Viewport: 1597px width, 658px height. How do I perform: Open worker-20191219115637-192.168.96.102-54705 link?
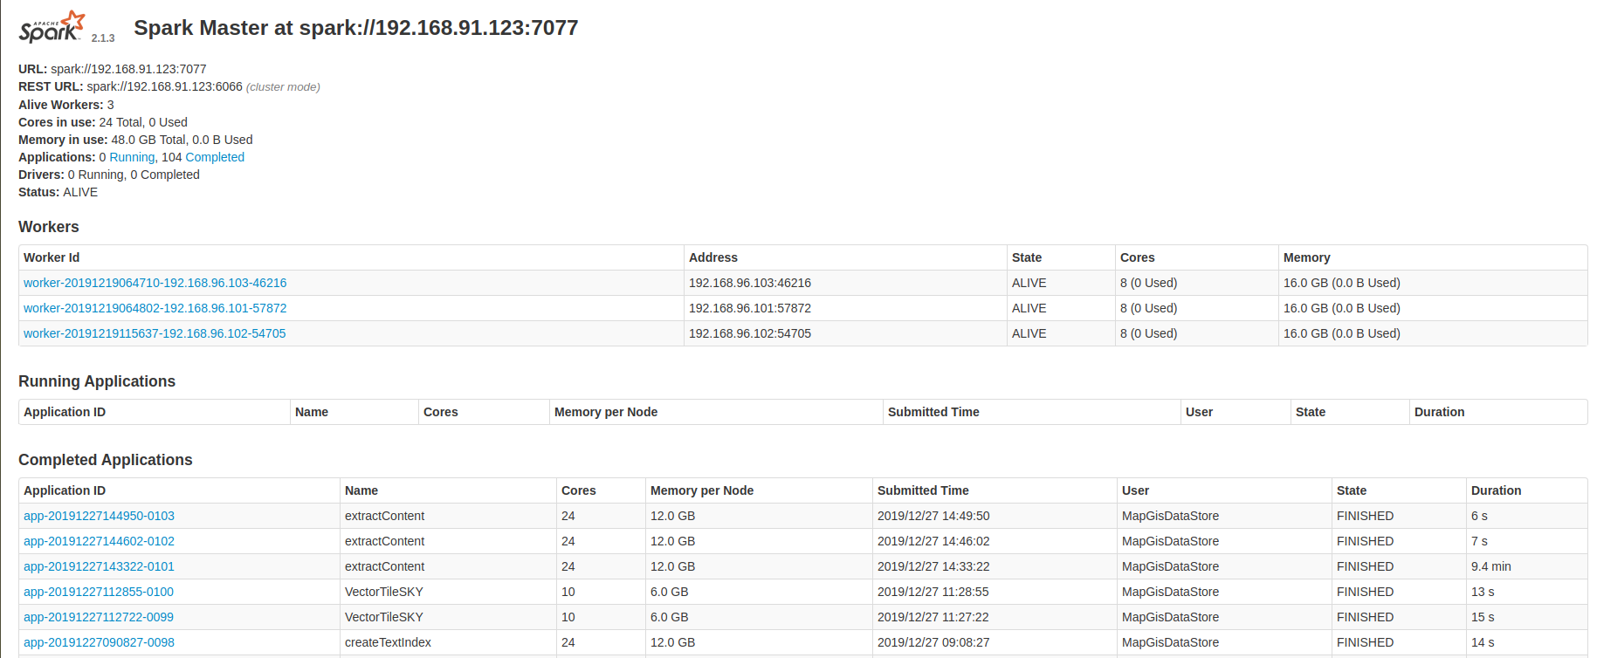tap(155, 333)
